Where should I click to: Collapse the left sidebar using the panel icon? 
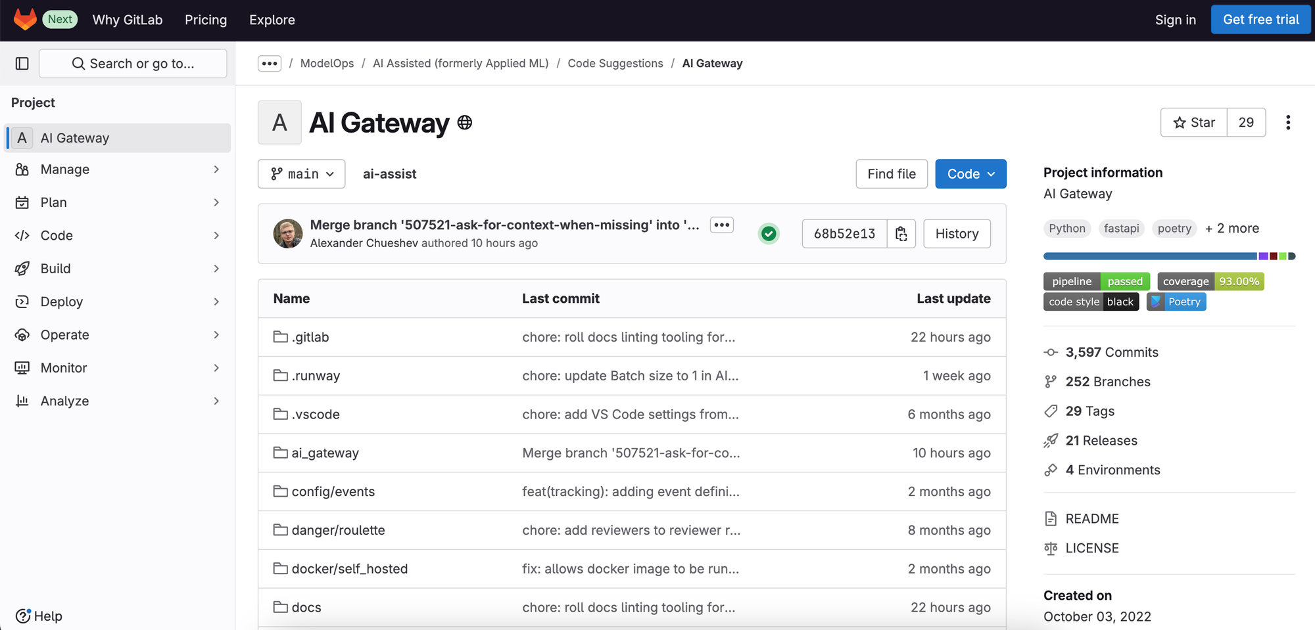pyautogui.click(x=22, y=63)
